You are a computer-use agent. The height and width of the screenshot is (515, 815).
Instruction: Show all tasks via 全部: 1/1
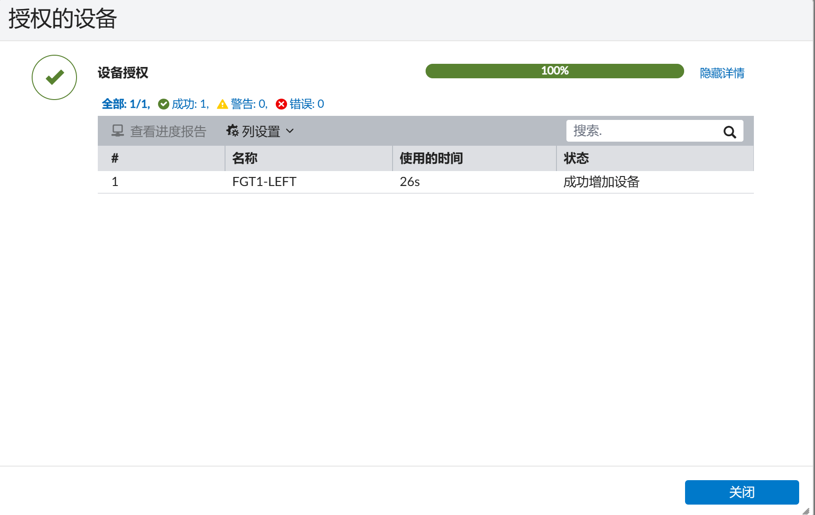pos(125,104)
